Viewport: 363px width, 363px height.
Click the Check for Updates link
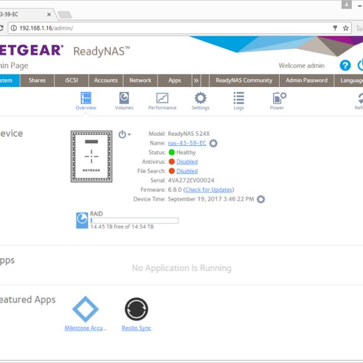[208, 190]
